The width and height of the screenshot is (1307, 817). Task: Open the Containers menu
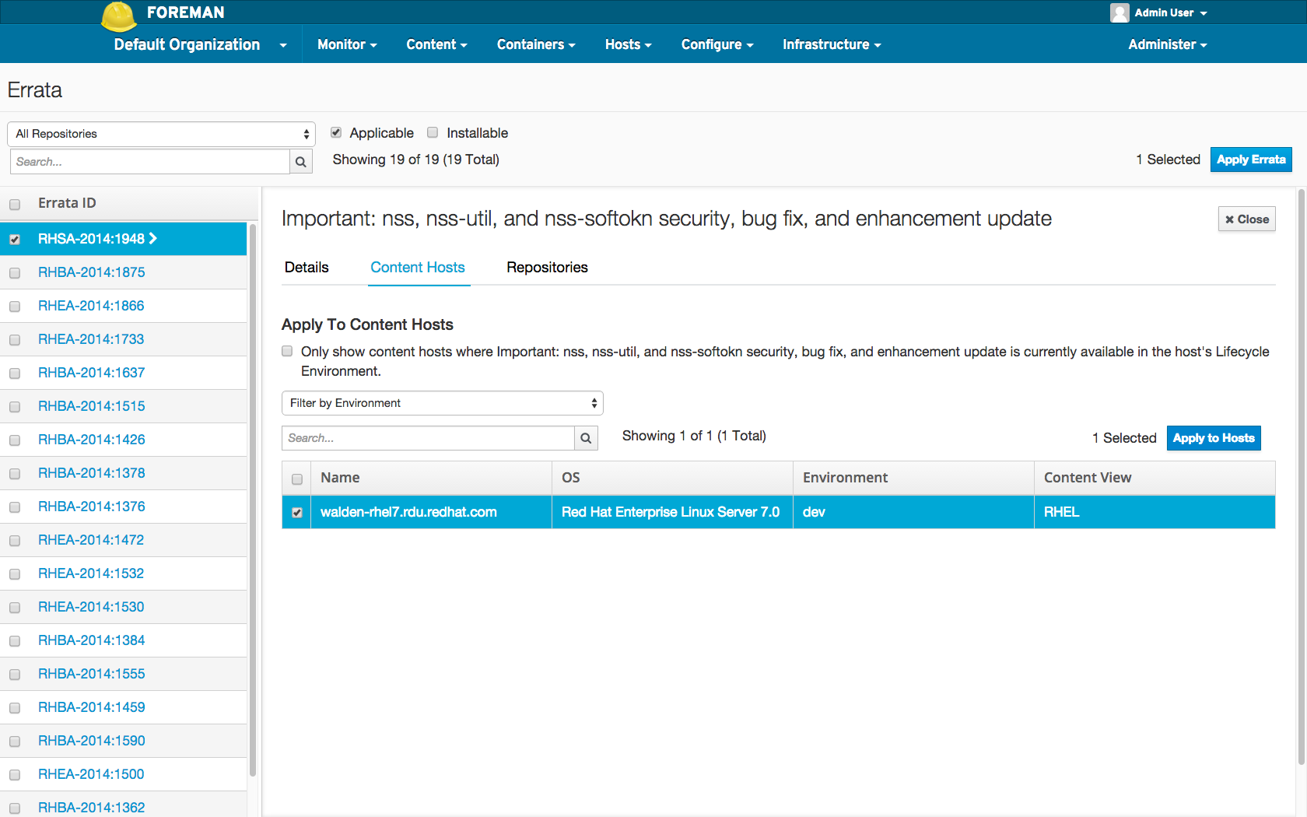pyautogui.click(x=536, y=44)
